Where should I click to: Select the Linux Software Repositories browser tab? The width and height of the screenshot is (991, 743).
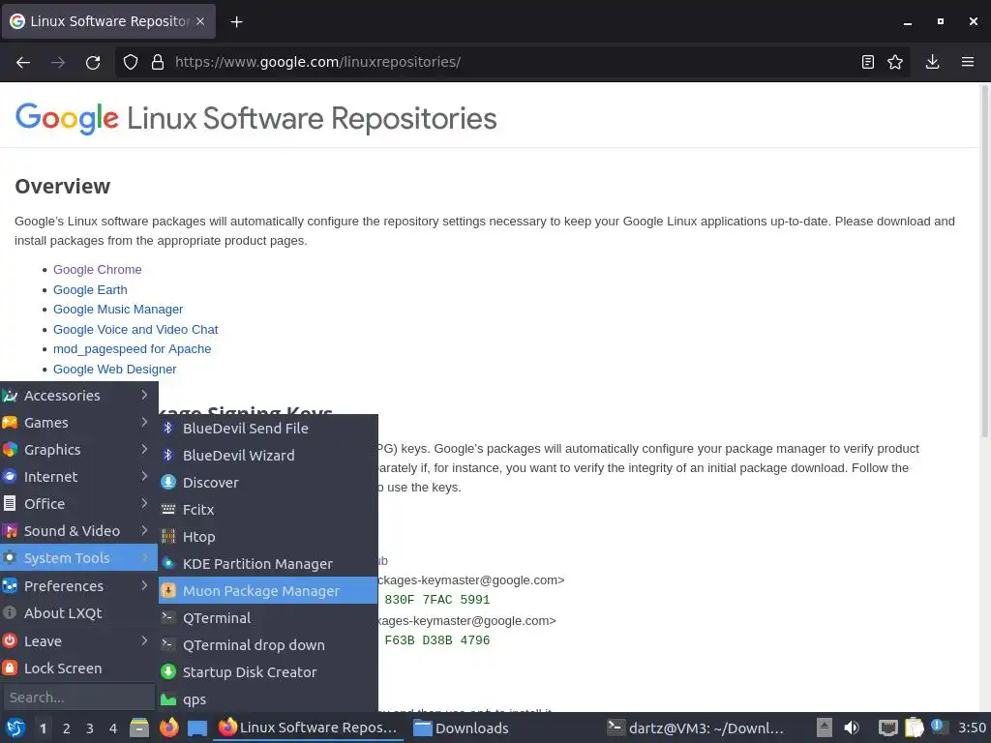108,21
